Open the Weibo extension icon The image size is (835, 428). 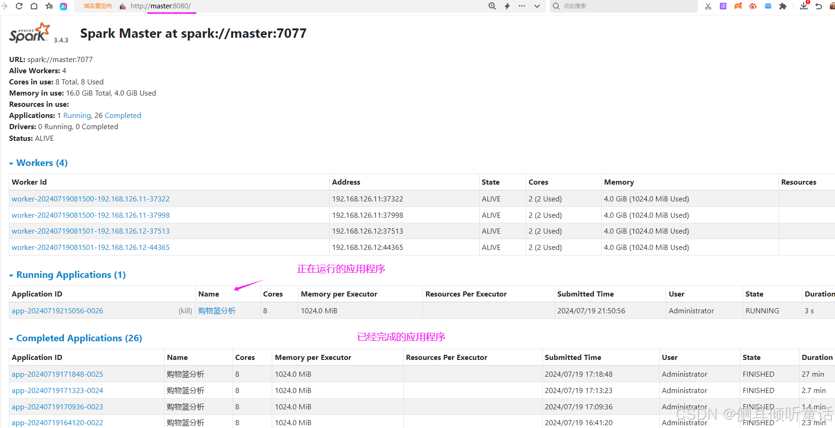tap(753, 6)
